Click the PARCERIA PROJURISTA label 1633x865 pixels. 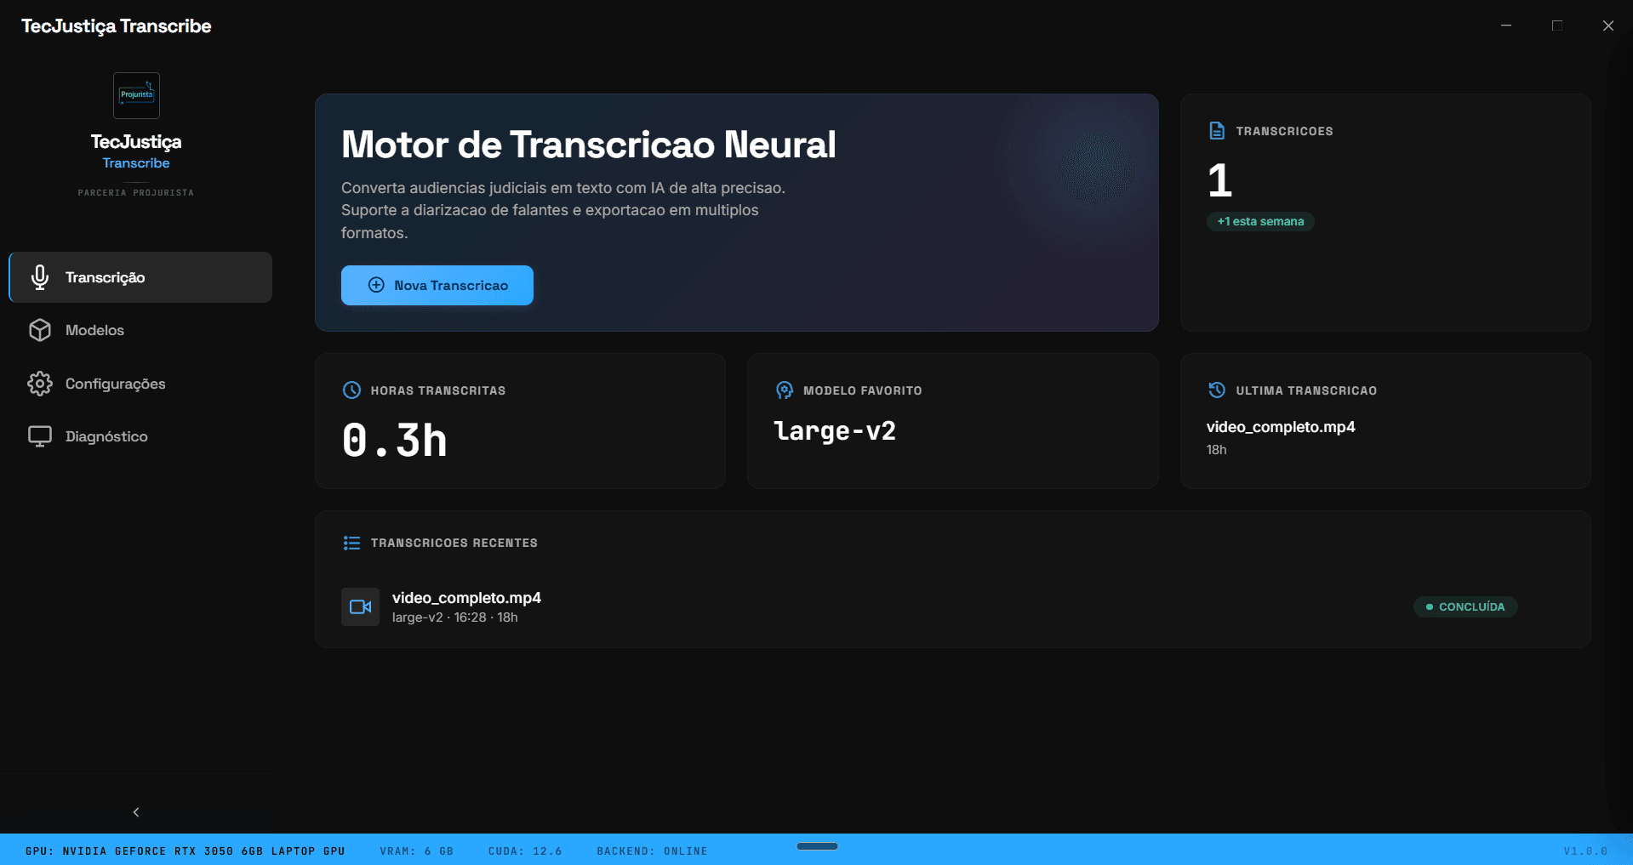(x=136, y=193)
